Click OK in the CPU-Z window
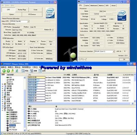This screenshot has height=135, width=137. 124,59
